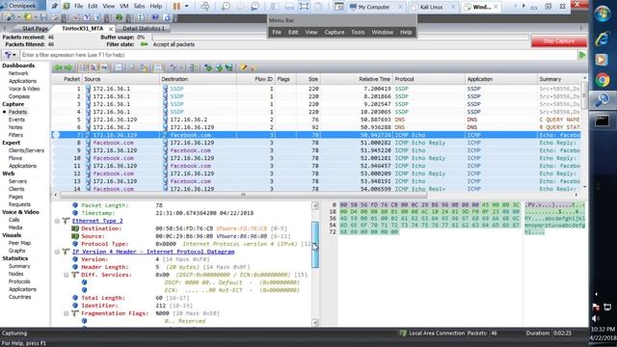Select packet 5 DNS query row
617x347 pixels.
coord(316,120)
